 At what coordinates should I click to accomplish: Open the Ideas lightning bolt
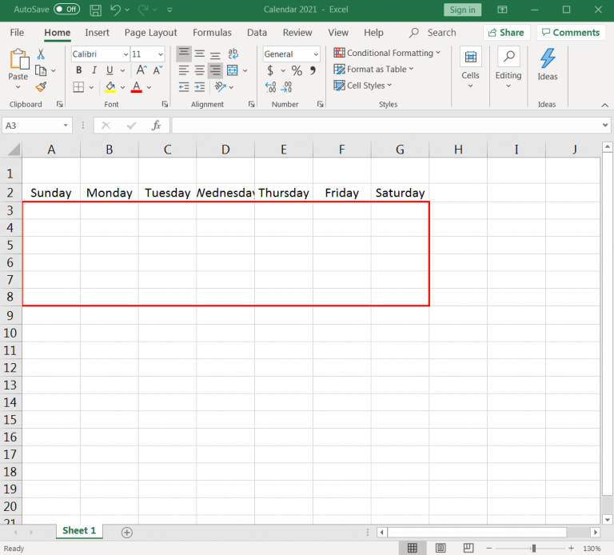[x=547, y=64]
